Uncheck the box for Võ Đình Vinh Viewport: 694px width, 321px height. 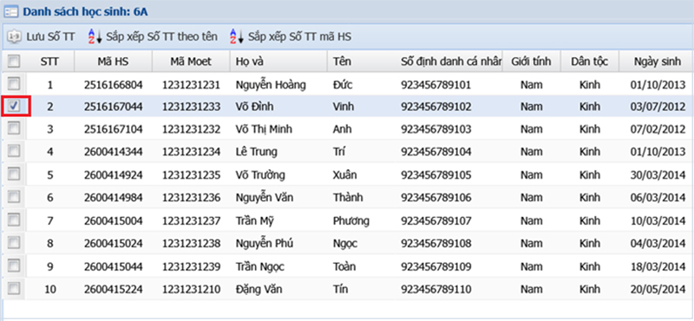click(14, 106)
